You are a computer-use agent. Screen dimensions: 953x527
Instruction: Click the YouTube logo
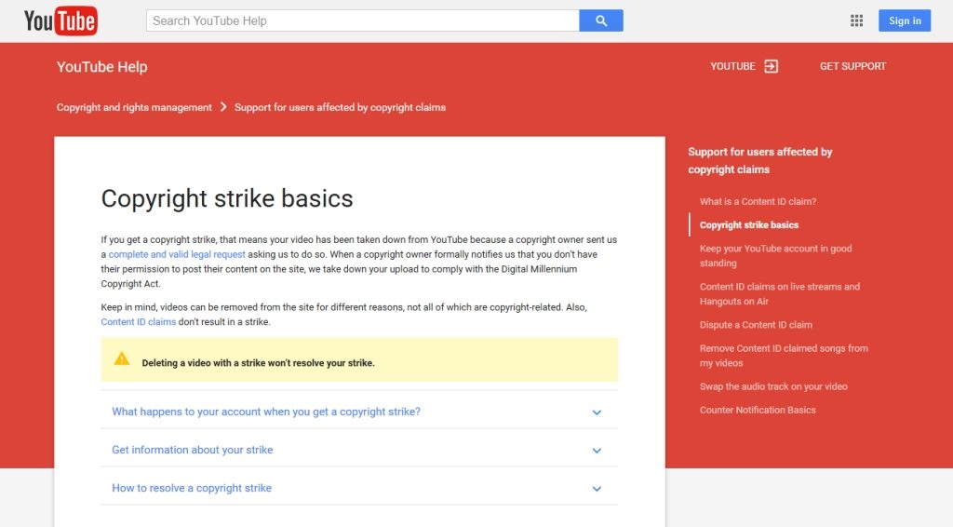[x=60, y=20]
